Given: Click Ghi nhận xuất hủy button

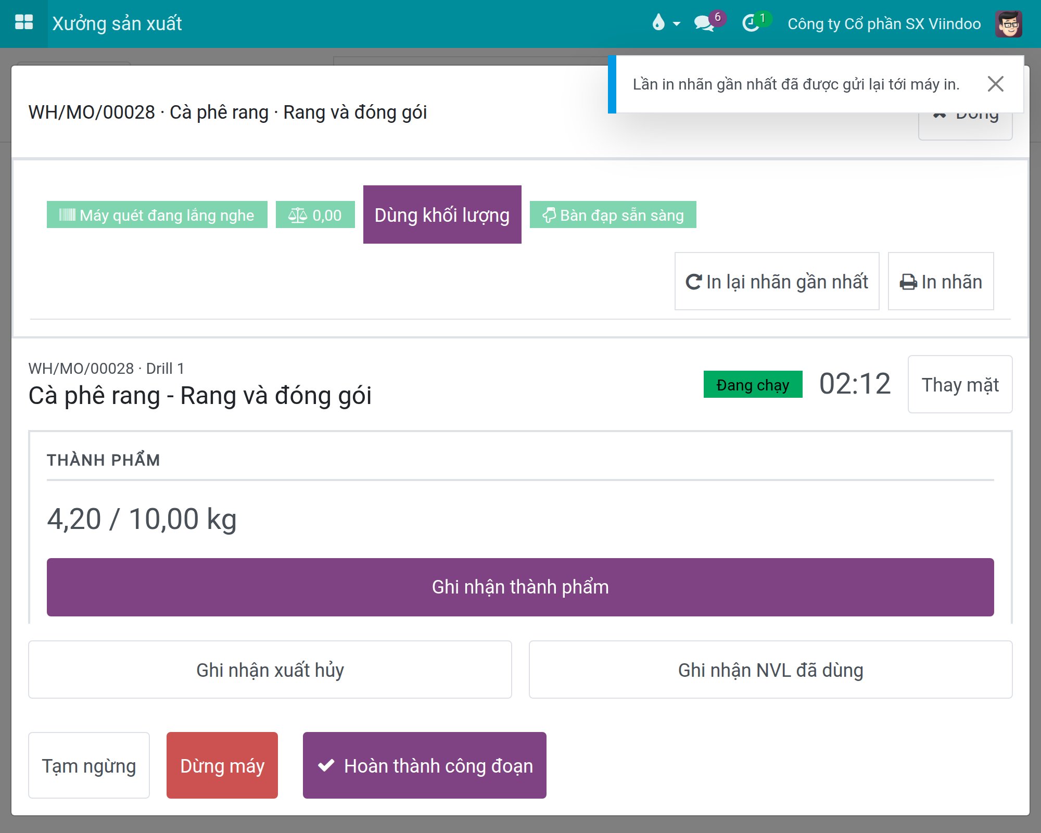Looking at the screenshot, I should pyautogui.click(x=270, y=670).
